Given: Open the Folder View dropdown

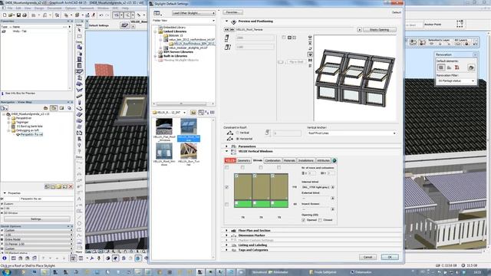Looking at the screenshot, I should (183, 21).
